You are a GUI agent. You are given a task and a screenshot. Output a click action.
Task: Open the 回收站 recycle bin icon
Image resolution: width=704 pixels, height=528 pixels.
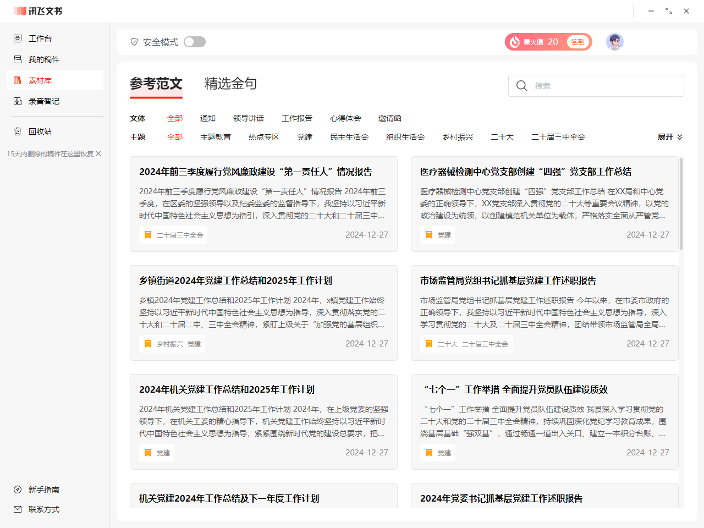click(18, 131)
